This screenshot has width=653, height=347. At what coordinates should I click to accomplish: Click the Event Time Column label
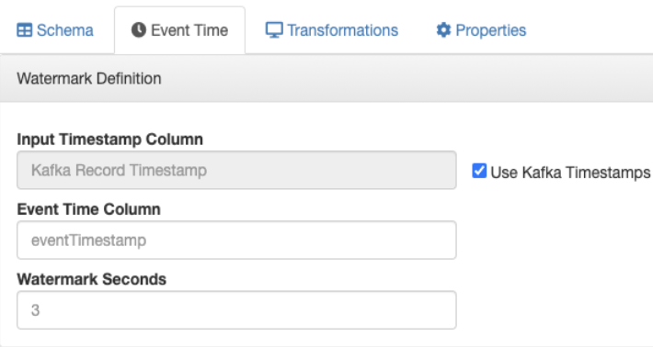tap(88, 209)
